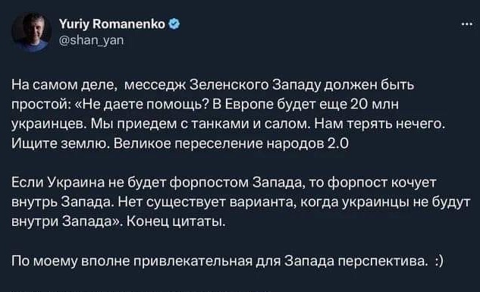Open Yuriy Romanenko's profile avatar
480x292 pixels.
[x=32, y=32]
